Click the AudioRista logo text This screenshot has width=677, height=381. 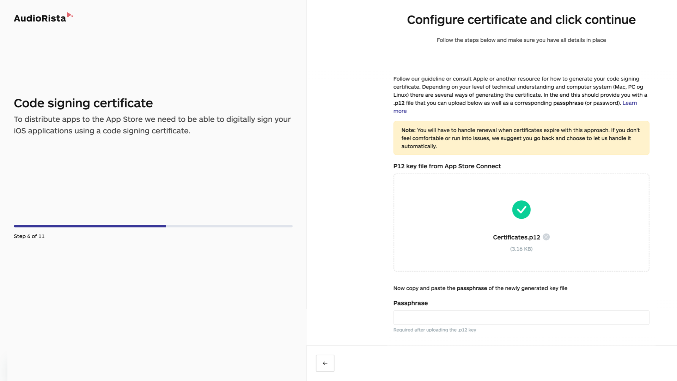click(x=40, y=18)
